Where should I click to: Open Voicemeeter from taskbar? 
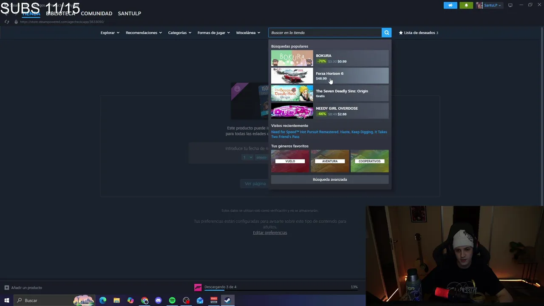click(x=214, y=300)
